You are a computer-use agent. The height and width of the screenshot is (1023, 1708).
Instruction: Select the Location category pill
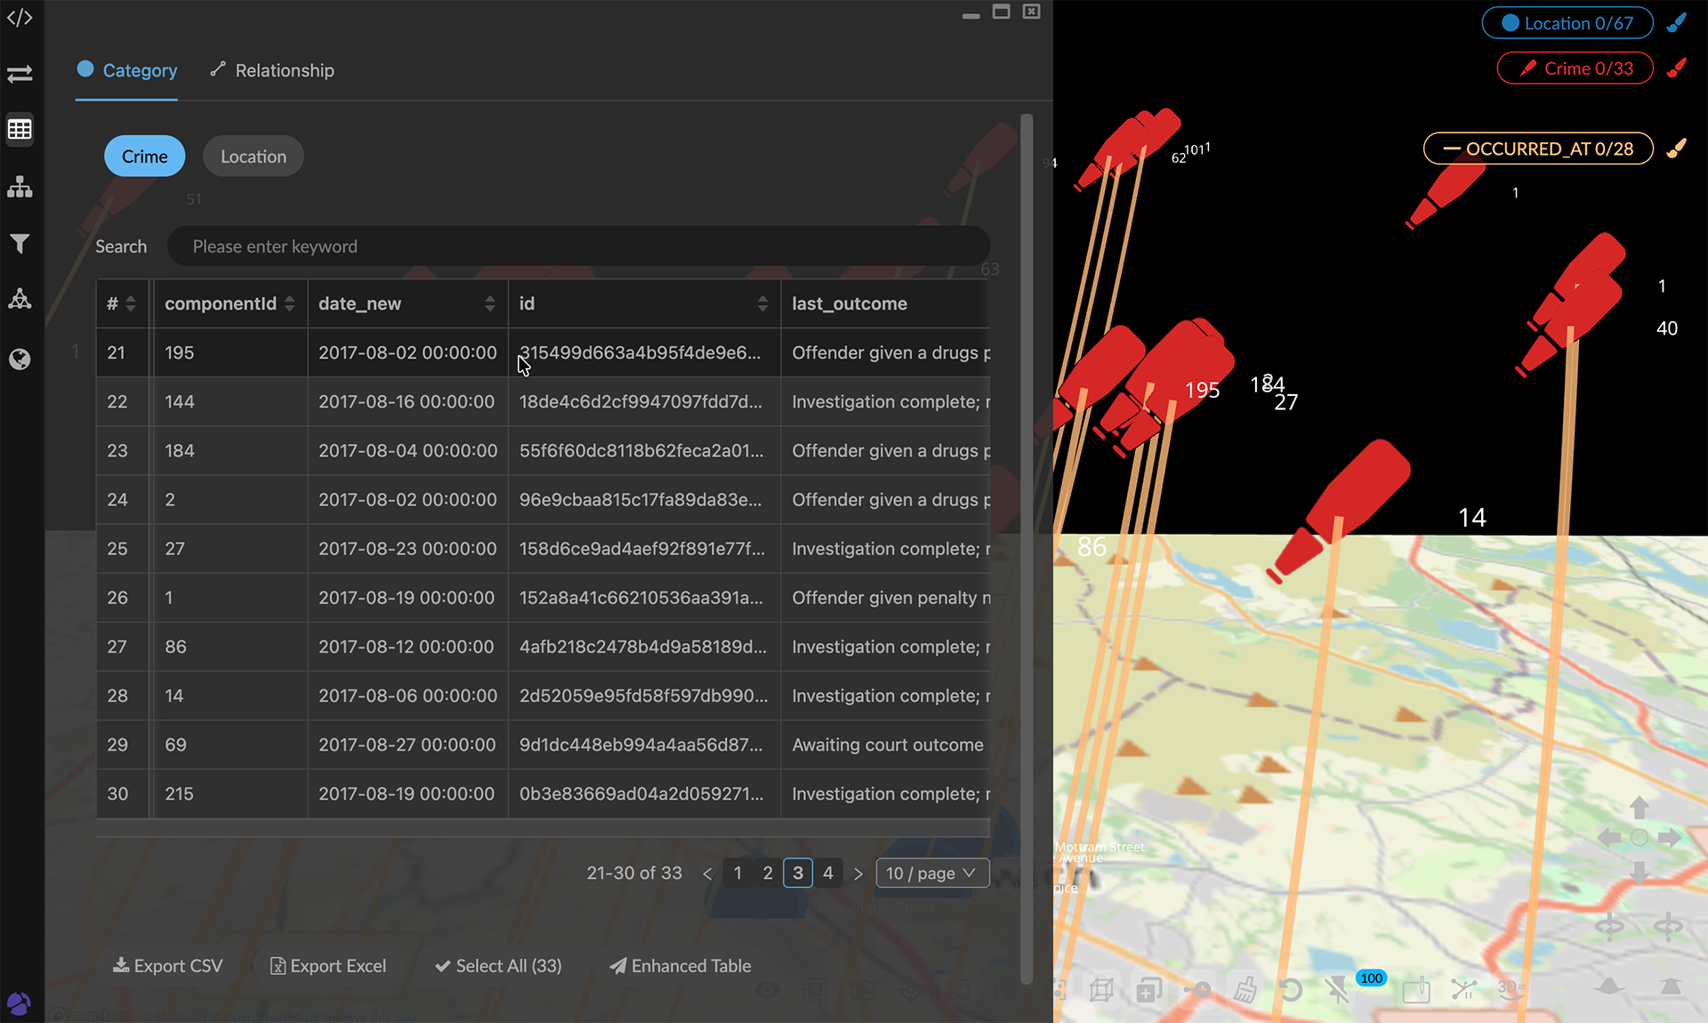pos(253,157)
